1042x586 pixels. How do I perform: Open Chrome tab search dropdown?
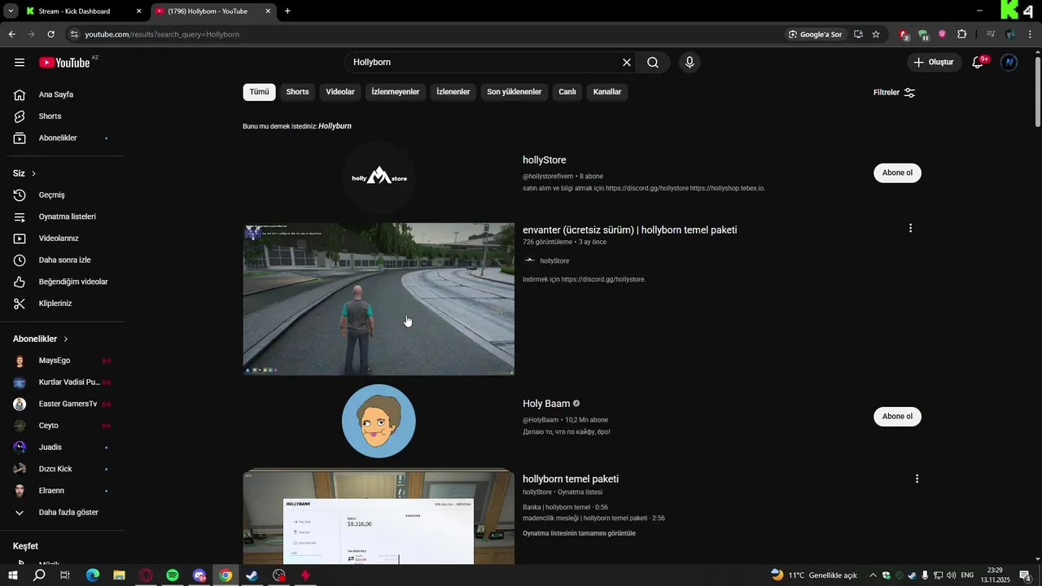(11, 11)
